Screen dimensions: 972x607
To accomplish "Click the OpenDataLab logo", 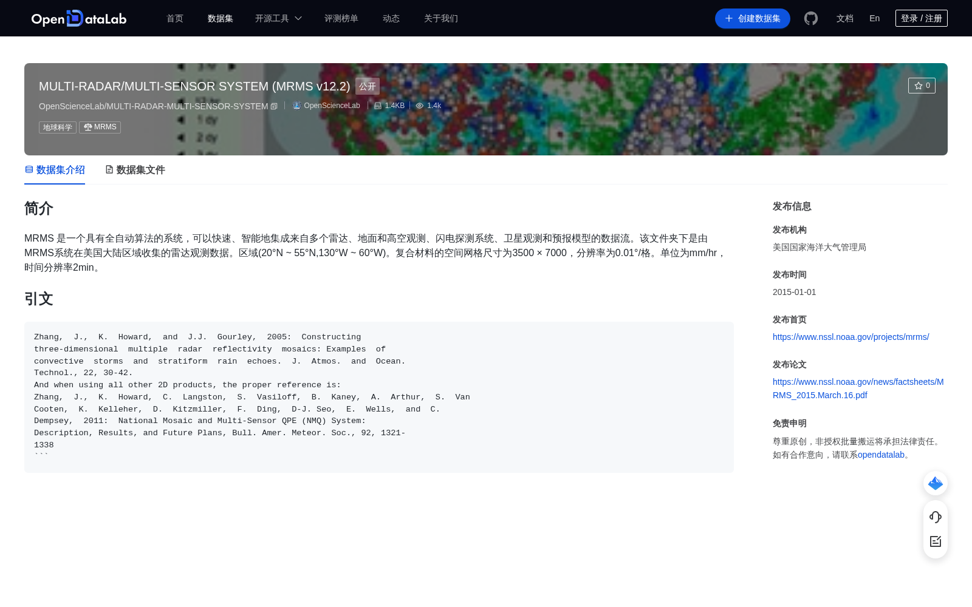I will point(79,18).
